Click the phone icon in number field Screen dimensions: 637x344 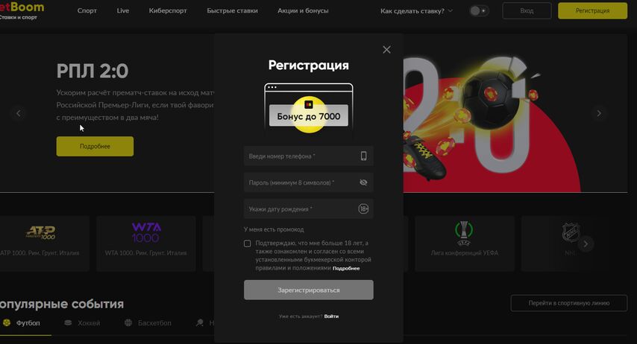(x=363, y=156)
